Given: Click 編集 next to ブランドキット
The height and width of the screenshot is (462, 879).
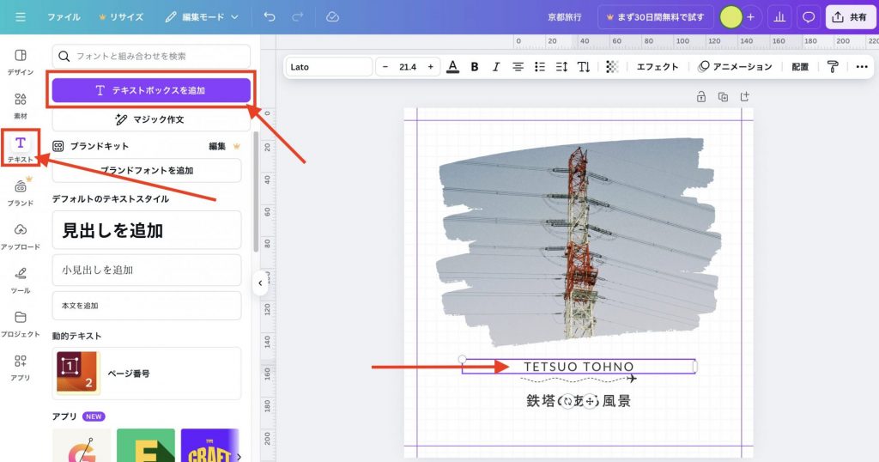Looking at the screenshot, I should coord(217,146).
